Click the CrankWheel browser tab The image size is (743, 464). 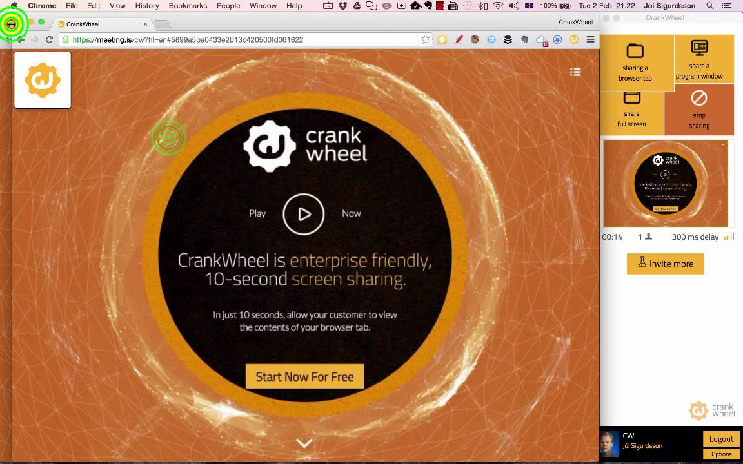(101, 24)
